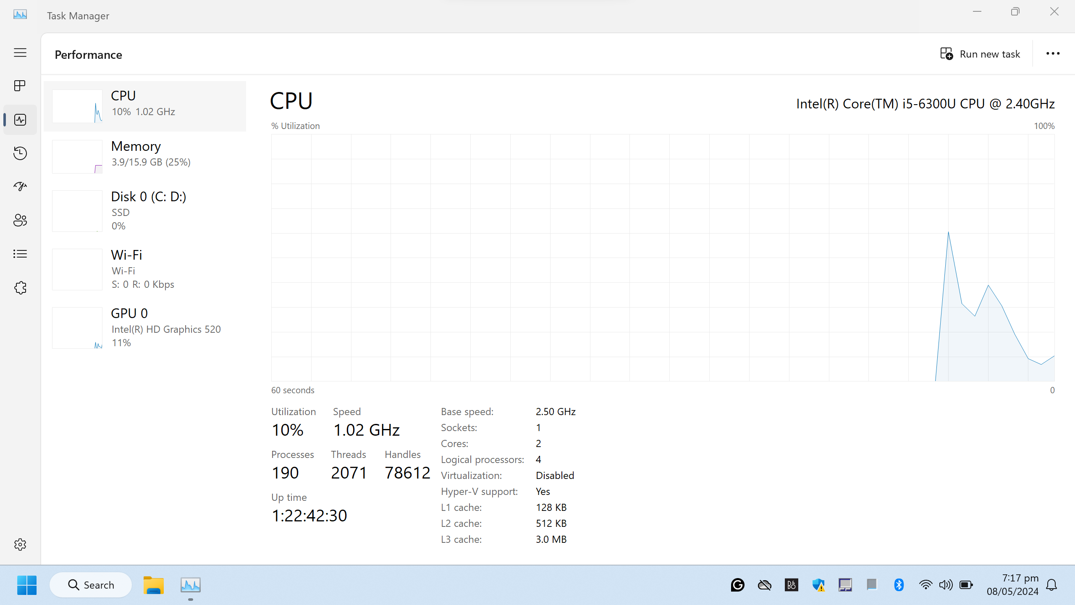Click the 78612 handles value
The width and height of the screenshot is (1075, 605).
[x=407, y=473]
